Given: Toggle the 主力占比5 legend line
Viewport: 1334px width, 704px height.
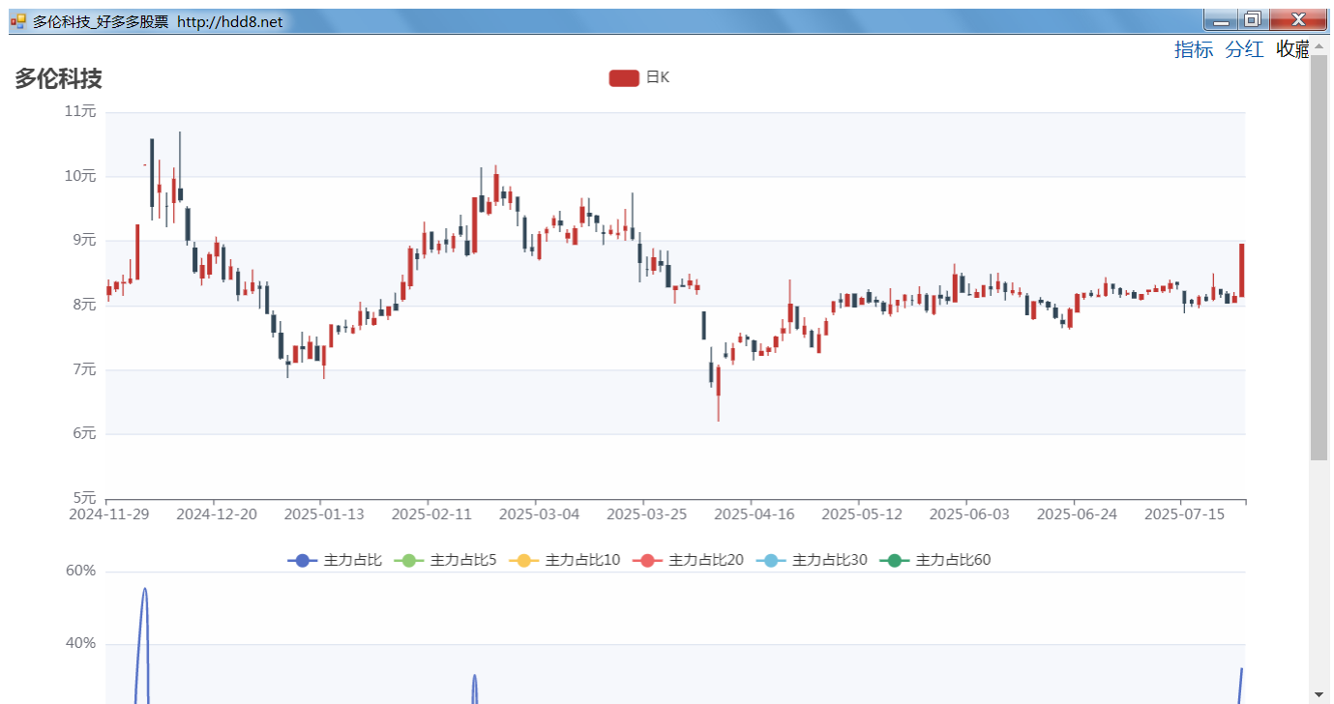Looking at the screenshot, I should (445, 560).
